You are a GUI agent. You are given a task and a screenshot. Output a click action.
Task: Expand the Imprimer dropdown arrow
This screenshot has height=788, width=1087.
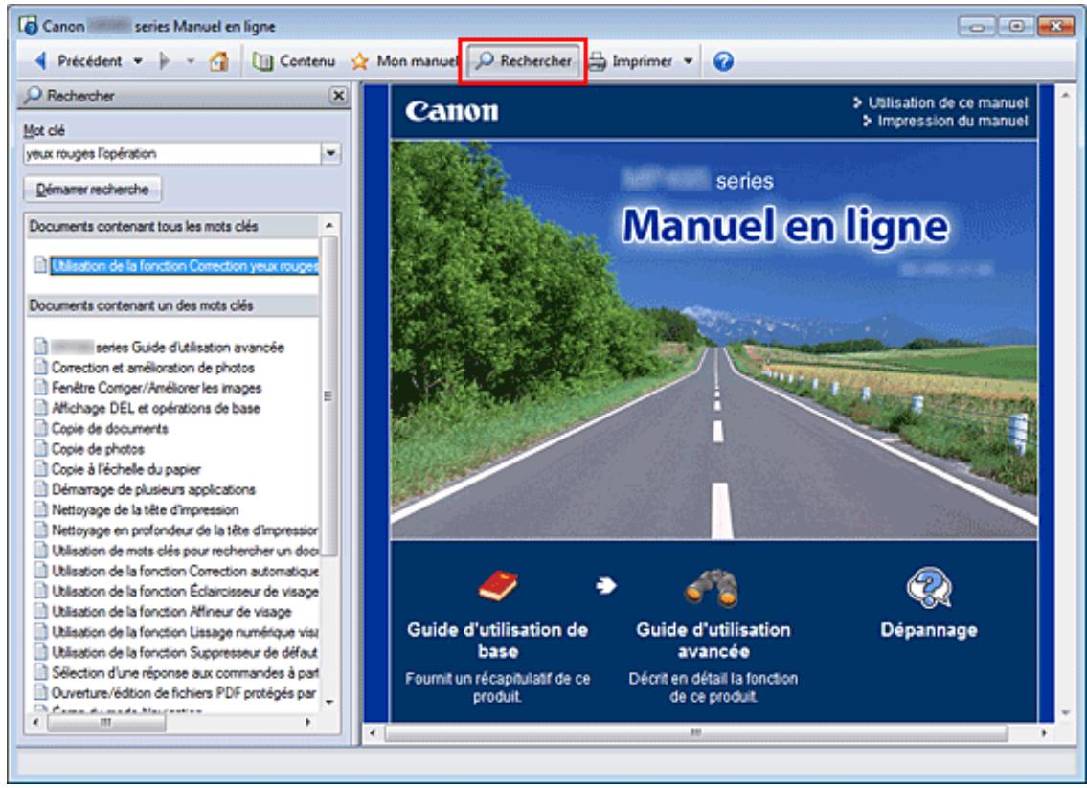(x=688, y=61)
